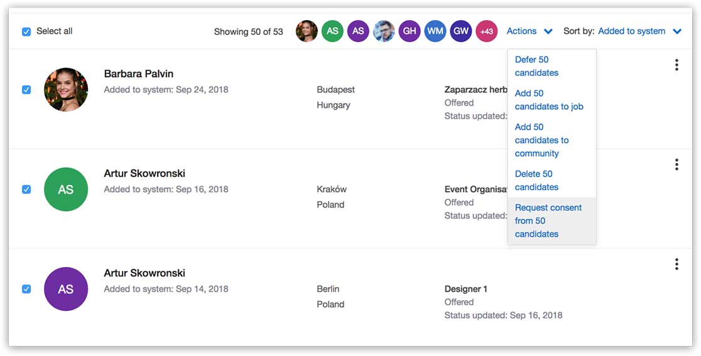Open three-dot menu for Kraków Artur Skowronski
This screenshot has height=356, width=701.
(676, 165)
